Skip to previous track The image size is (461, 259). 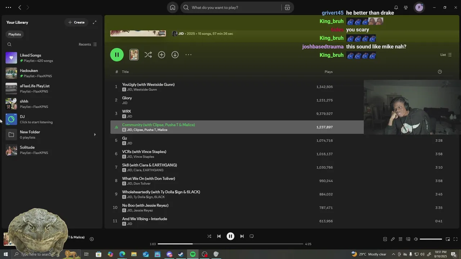[219, 236]
